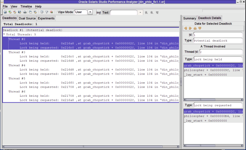The width and height of the screenshot is (246, 150).
Task: Click the Open Experiment toolbar icon
Action: [x=5, y=12]
